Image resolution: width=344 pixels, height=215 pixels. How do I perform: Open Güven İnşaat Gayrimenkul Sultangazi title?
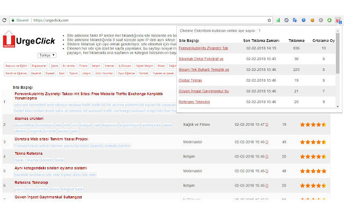48,197
